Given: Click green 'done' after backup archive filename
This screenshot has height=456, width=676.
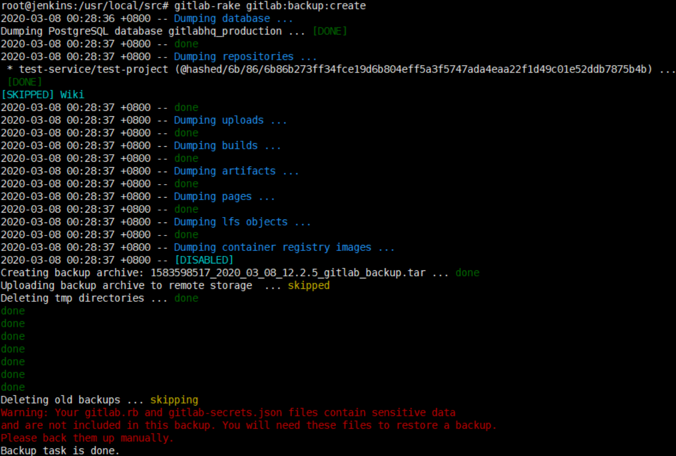Looking at the screenshot, I should coord(468,273).
